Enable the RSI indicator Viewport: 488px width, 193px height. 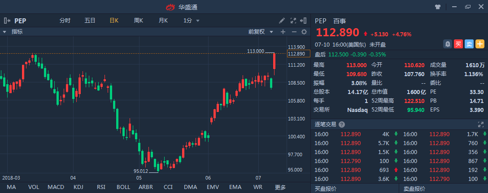[x=101, y=187]
